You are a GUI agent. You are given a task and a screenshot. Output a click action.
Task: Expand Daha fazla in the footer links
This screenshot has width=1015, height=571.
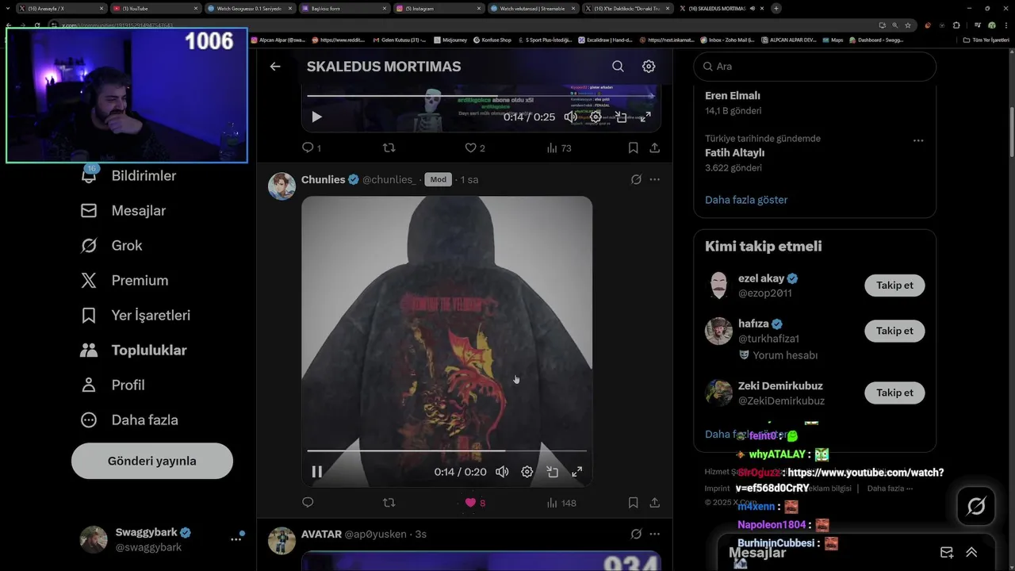point(890,489)
